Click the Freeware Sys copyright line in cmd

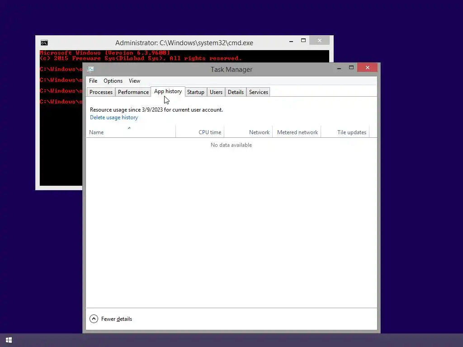pos(141,58)
